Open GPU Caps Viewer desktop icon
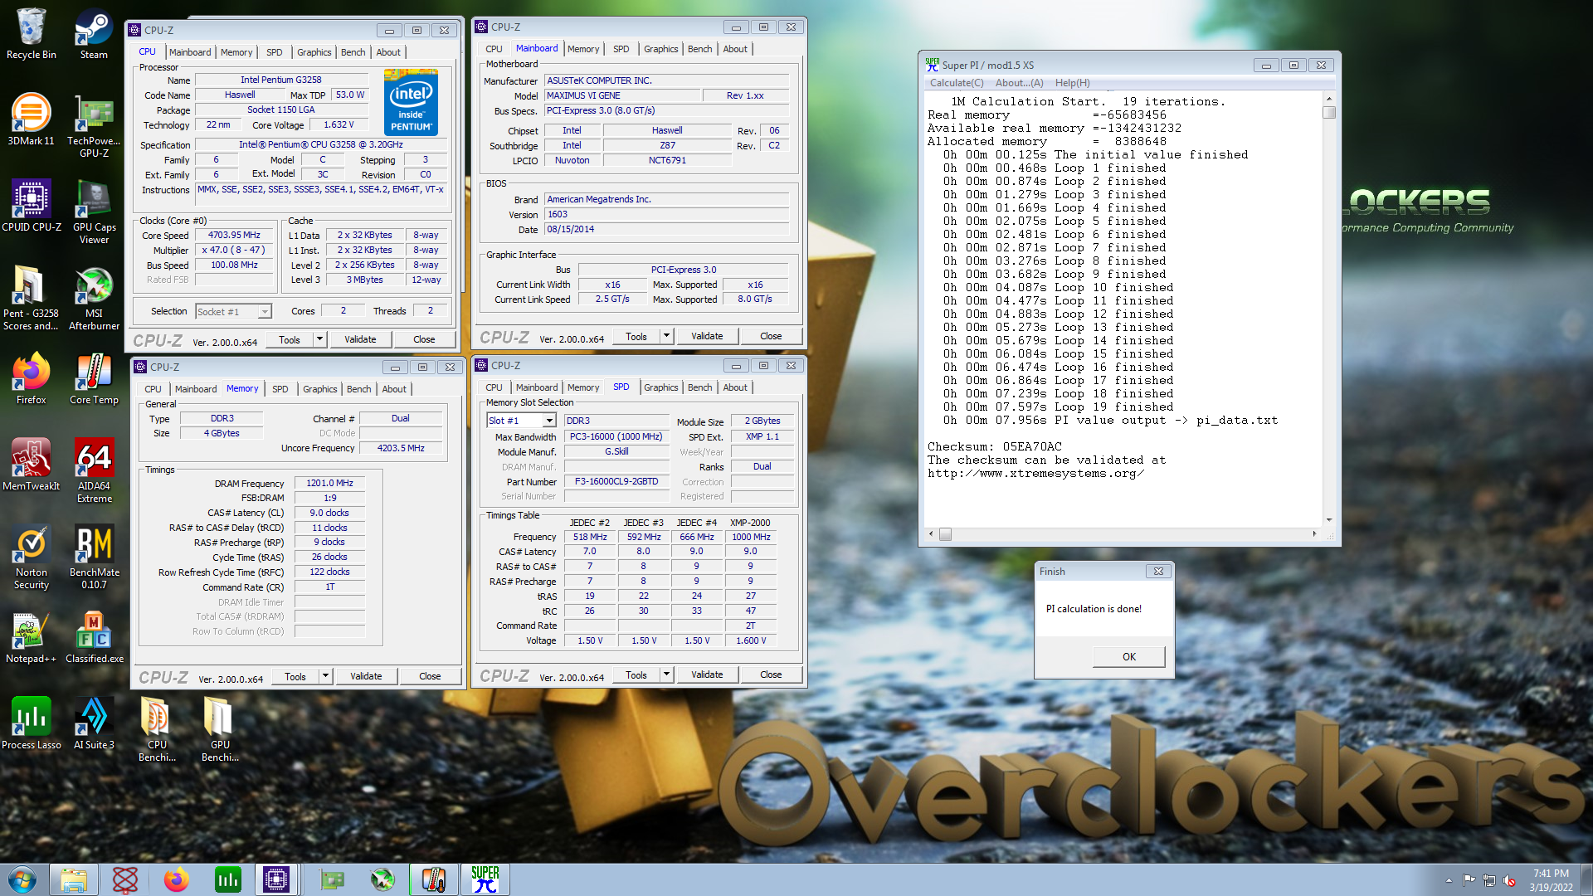This screenshot has height=896, width=1593. point(94,212)
